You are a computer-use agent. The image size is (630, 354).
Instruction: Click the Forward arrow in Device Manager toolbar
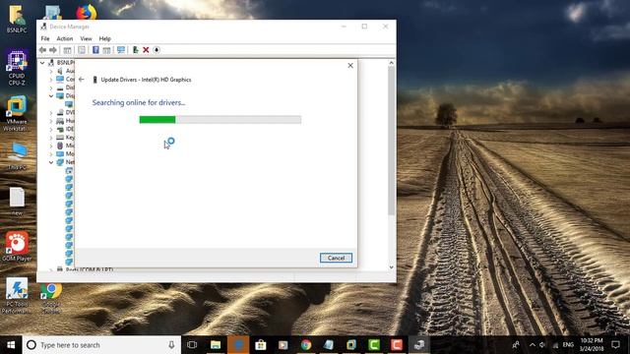click(x=53, y=50)
